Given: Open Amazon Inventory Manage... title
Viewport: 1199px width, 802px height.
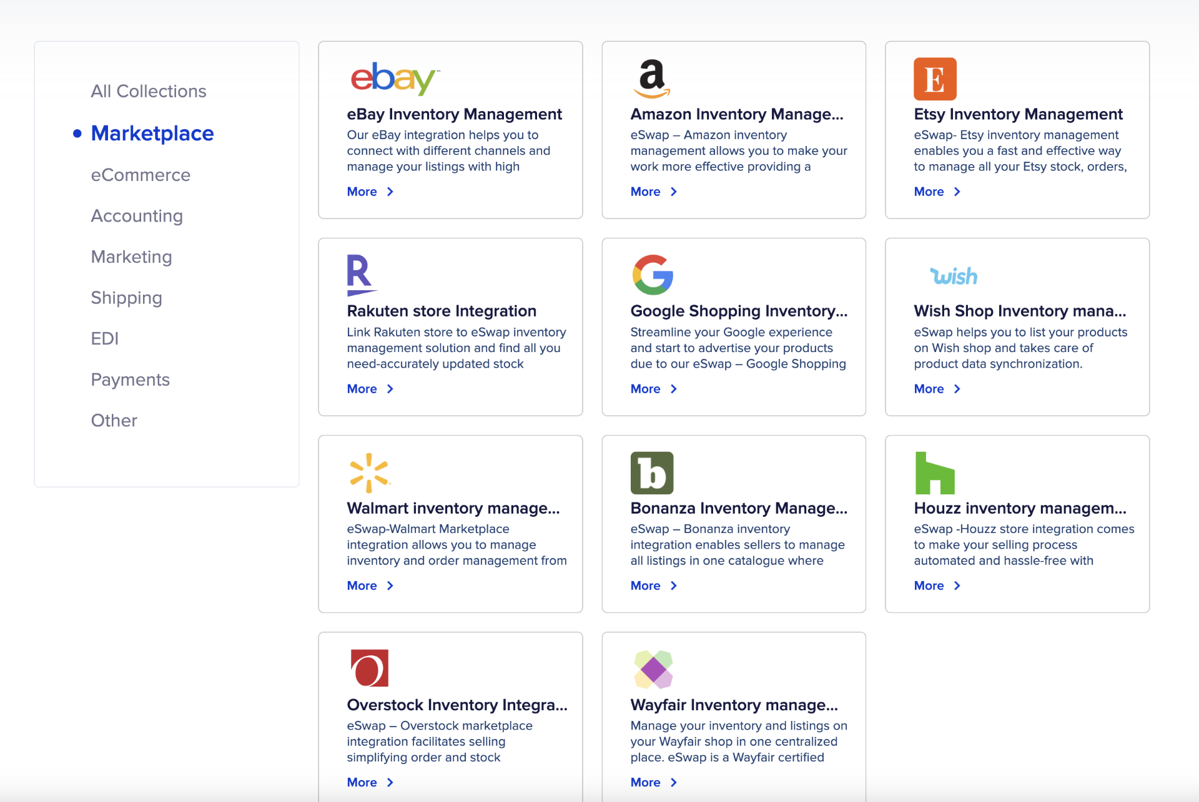Looking at the screenshot, I should 737,114.
